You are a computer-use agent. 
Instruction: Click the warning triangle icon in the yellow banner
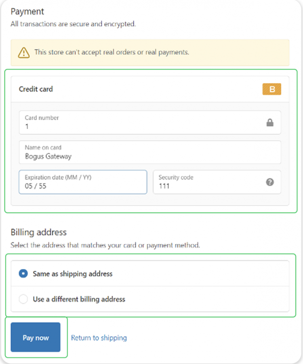24,53
